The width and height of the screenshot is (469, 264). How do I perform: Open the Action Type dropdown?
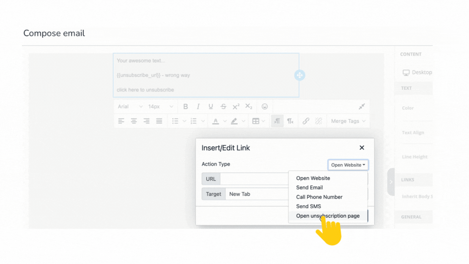coord(348,165)
